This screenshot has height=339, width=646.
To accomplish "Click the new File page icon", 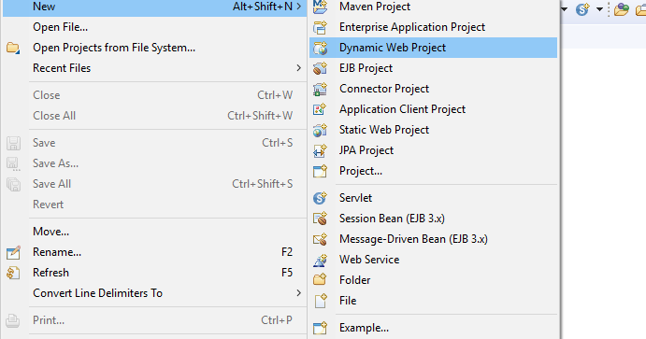I will 320,301.
